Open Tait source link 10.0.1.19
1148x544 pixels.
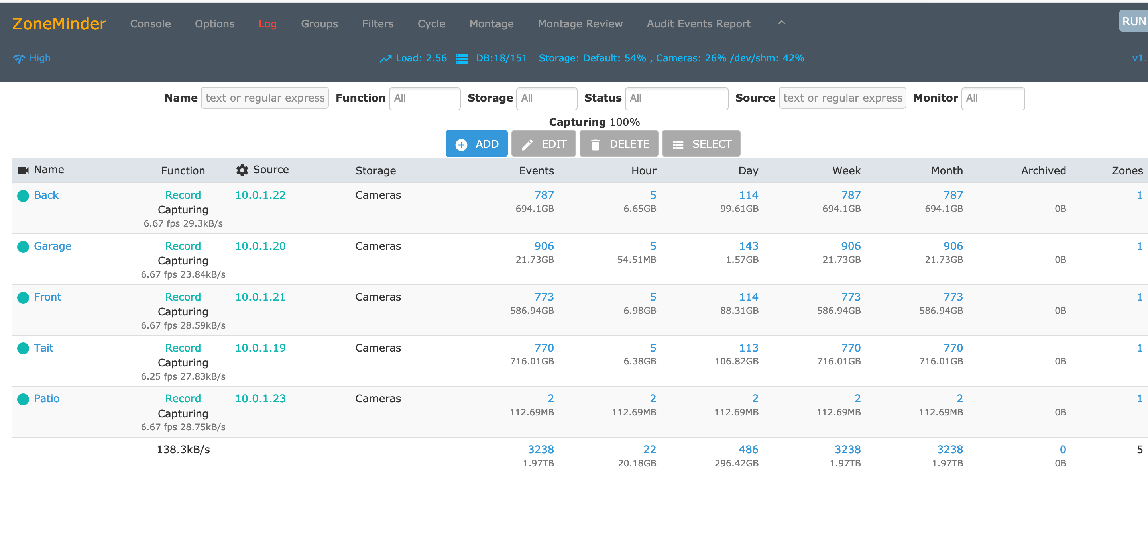click(260, 348)
